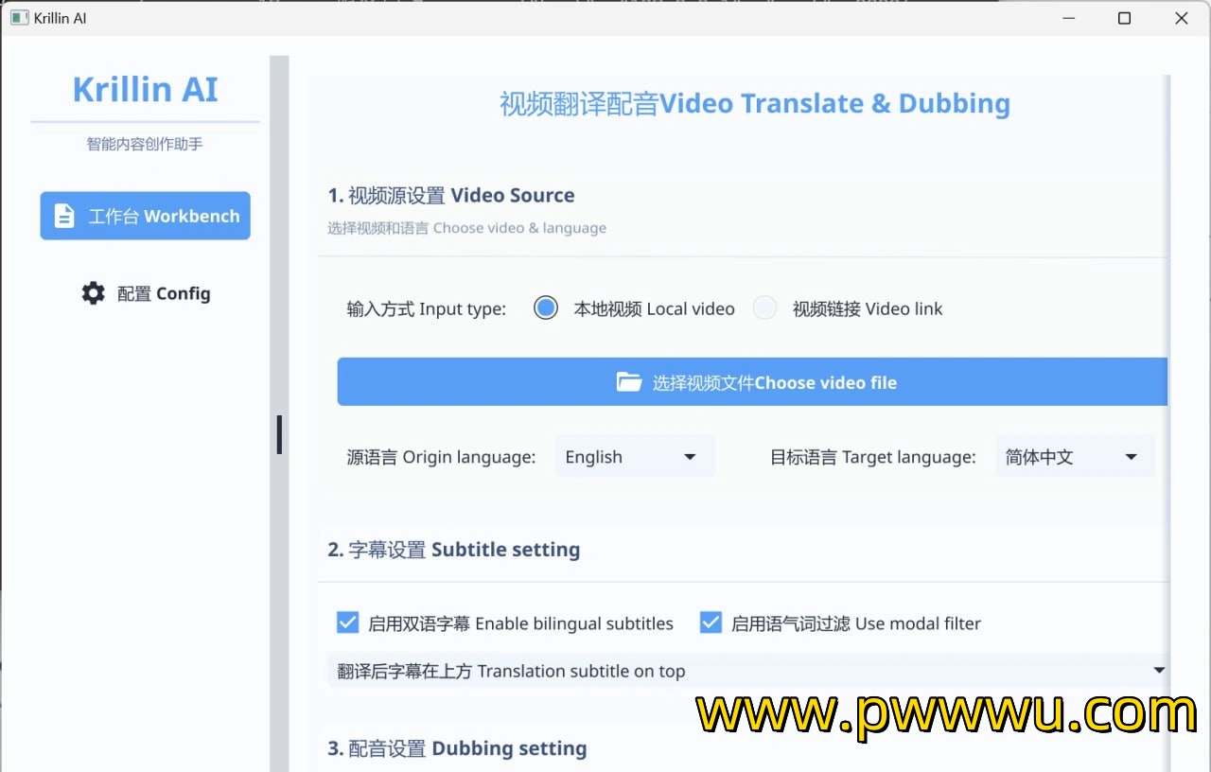Click the Origin language label
Screen dimensions: 1211x772
coord(441,458)
